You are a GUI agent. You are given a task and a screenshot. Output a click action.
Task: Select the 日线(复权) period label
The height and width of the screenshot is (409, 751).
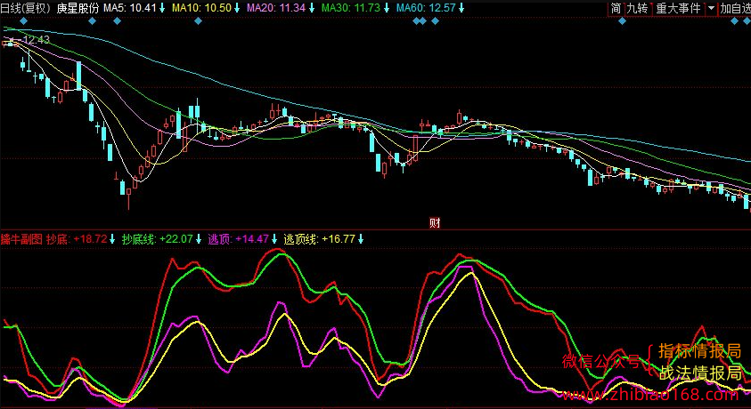[x=27, y=8]
